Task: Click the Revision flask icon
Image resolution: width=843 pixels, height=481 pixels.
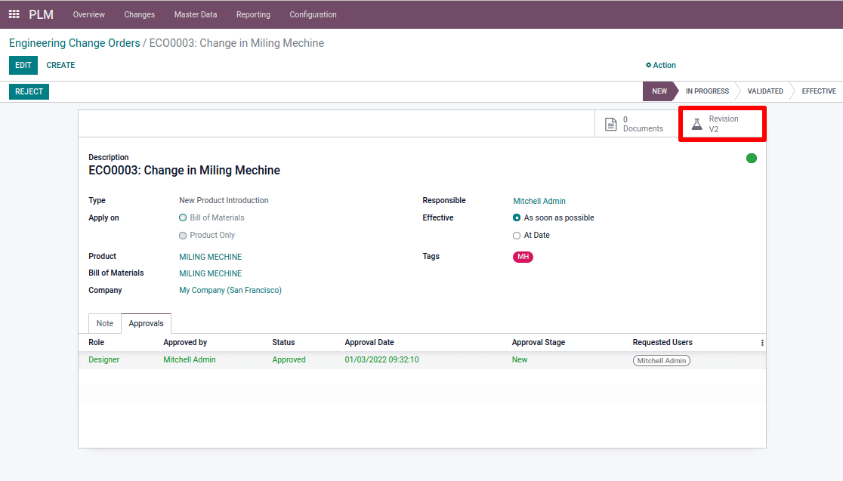Action: 697,124
